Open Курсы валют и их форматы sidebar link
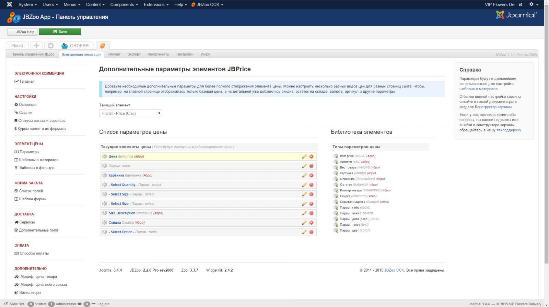This screenshot has width=549, height=307. pos(42,129)
